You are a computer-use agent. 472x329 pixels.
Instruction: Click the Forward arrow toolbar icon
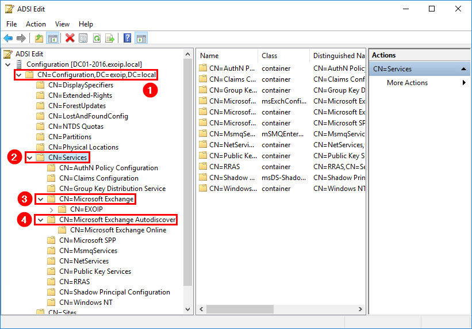click(x=21, y=39)
